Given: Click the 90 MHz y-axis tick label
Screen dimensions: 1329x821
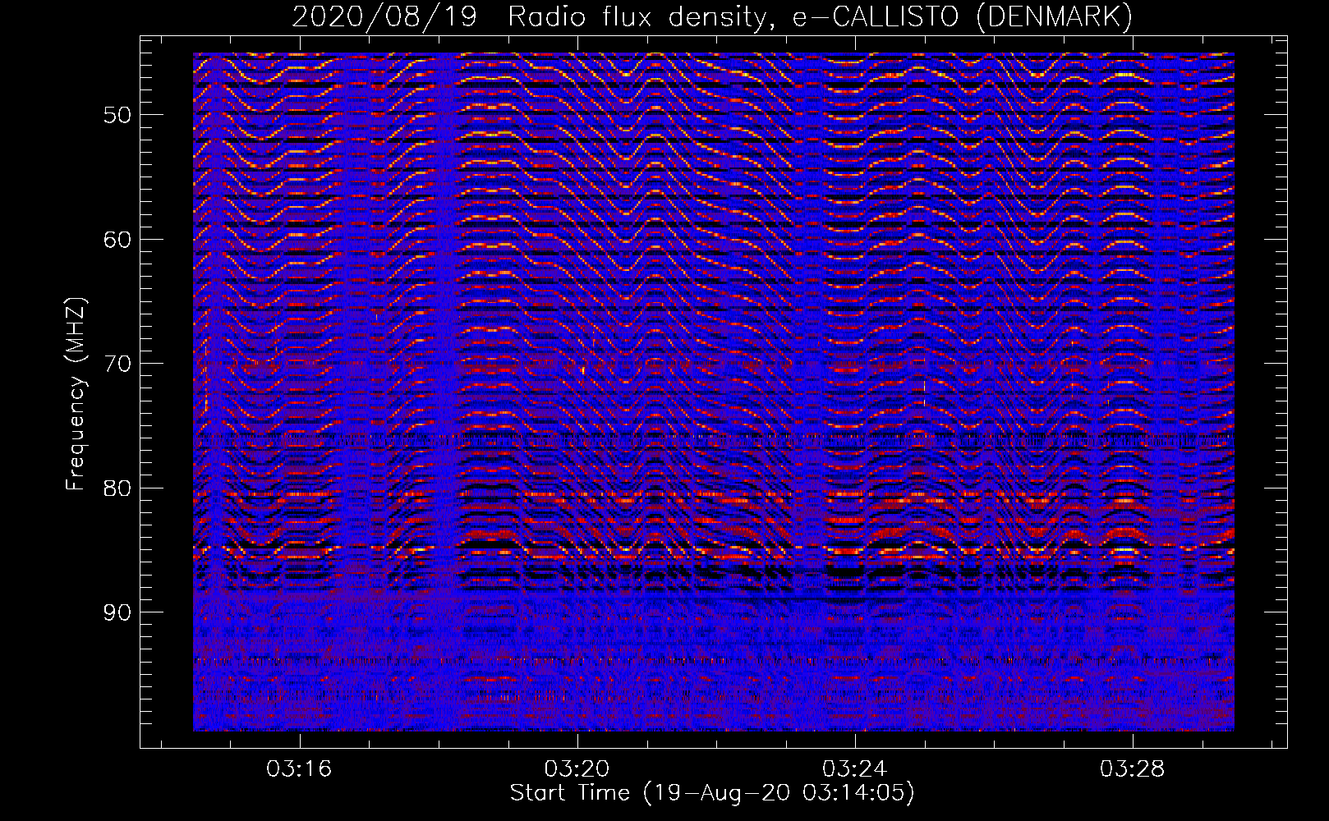Looking at the screenshot, I should coord(117,612).
